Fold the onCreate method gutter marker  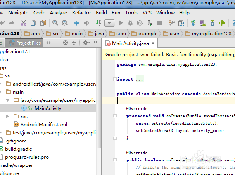click(x=115, y=116)
